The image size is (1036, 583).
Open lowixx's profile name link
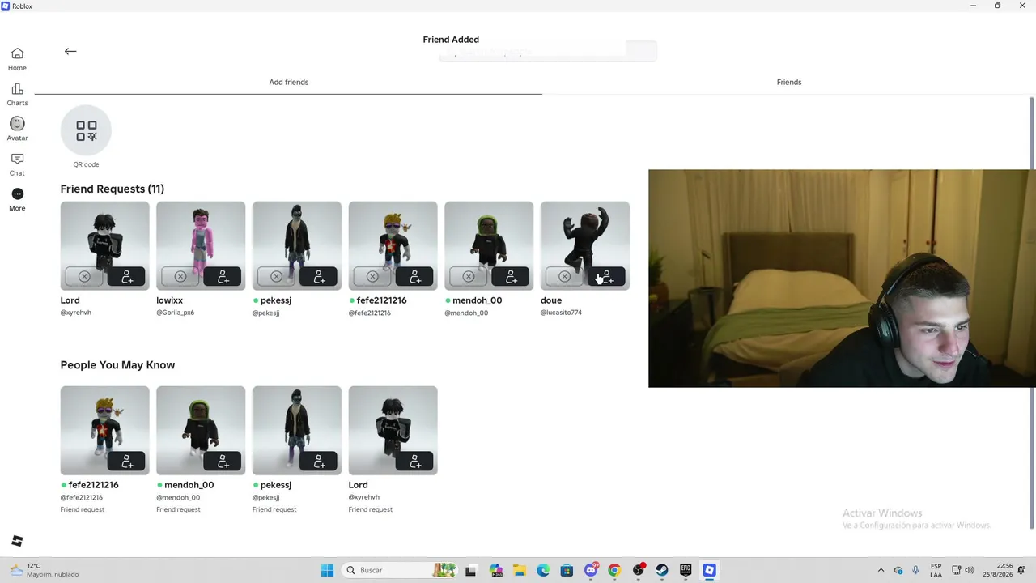[169, 300]
